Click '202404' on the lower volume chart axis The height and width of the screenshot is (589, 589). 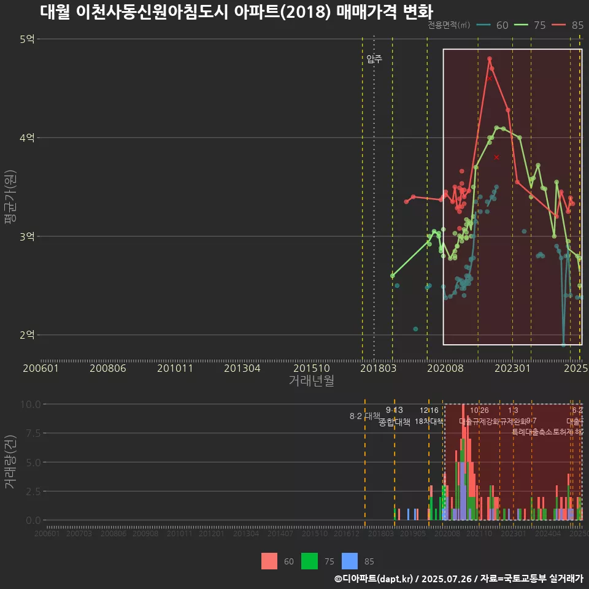tap(548, 533)
